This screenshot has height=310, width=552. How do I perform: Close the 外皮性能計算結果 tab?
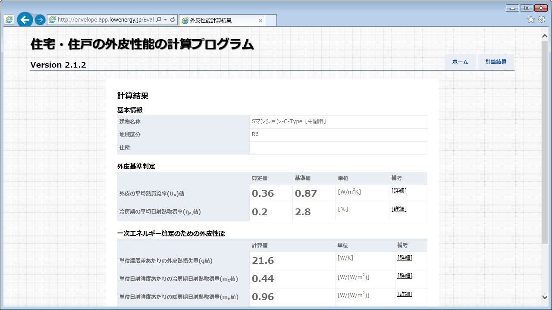pyautogui.click(x=260, y=20)
